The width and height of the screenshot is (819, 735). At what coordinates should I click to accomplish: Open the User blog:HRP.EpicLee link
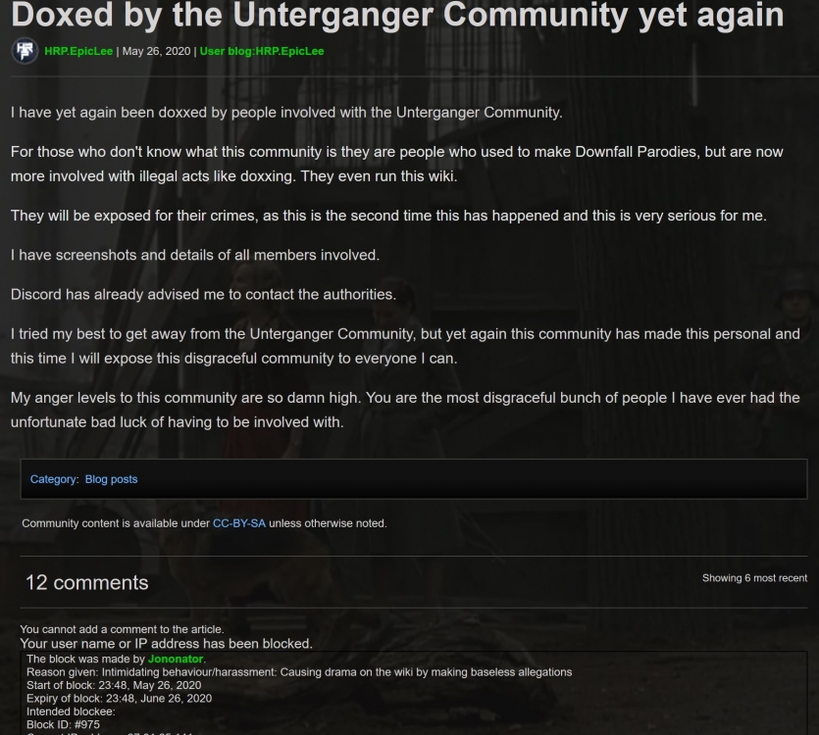(262, 51)
